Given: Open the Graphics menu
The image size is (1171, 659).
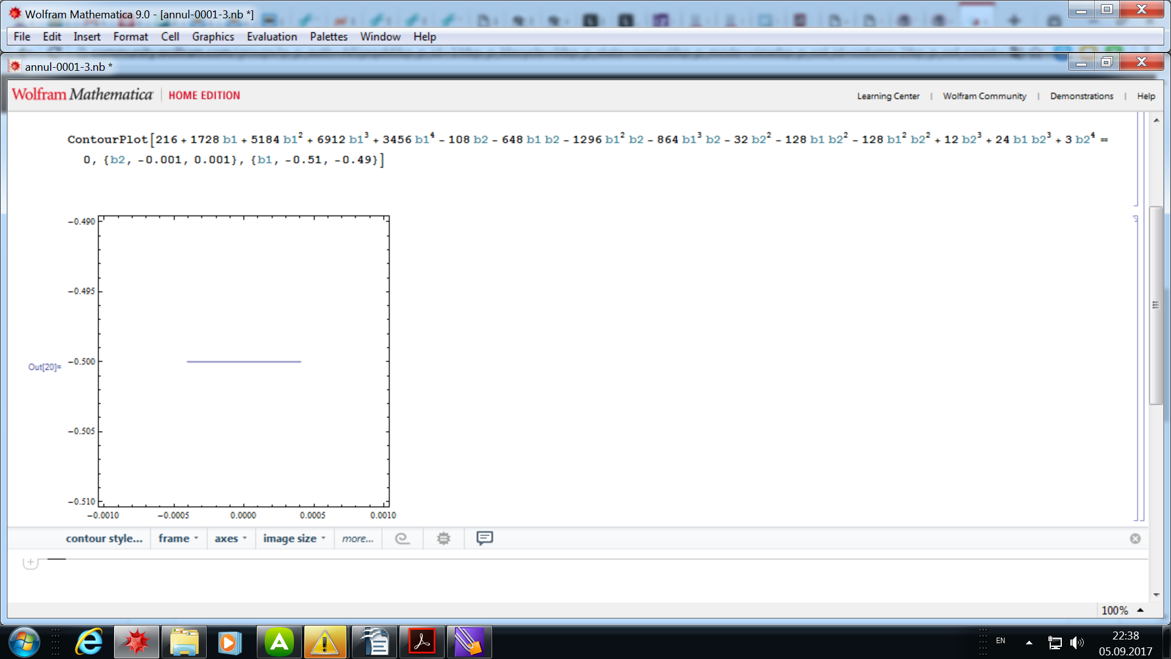Looking at the screenshot, I should tap(213, 37).
